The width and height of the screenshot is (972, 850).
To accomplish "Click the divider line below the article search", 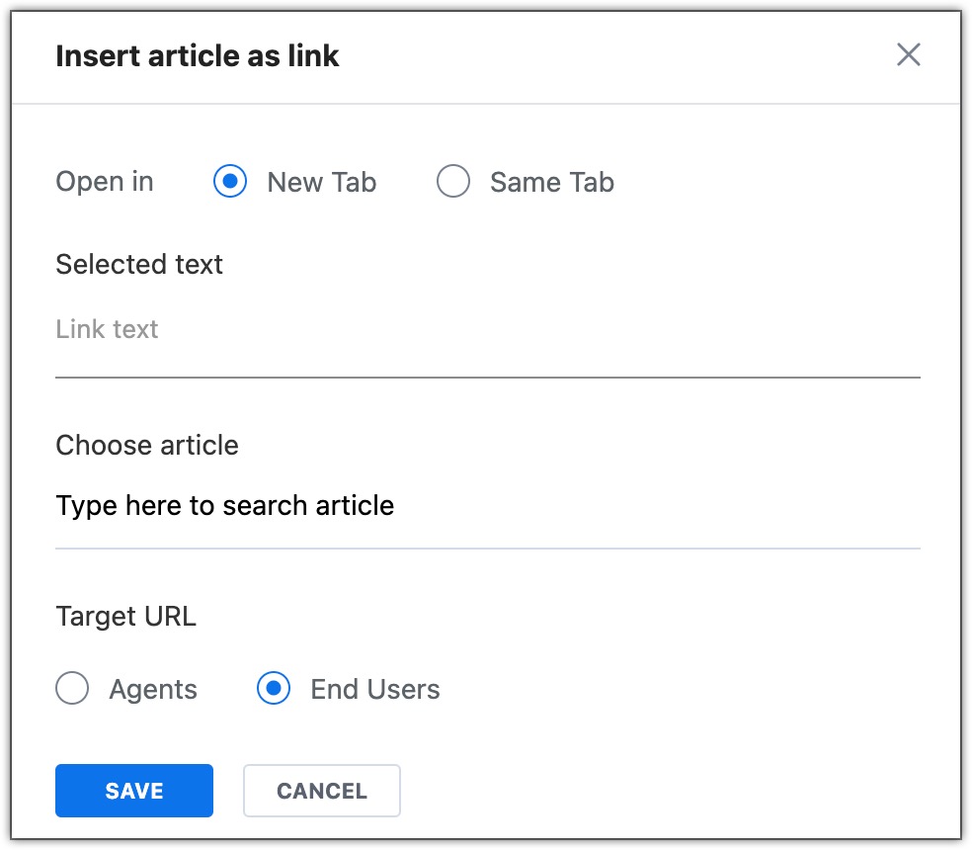I will pyautogui.click(x=488, y=549).
